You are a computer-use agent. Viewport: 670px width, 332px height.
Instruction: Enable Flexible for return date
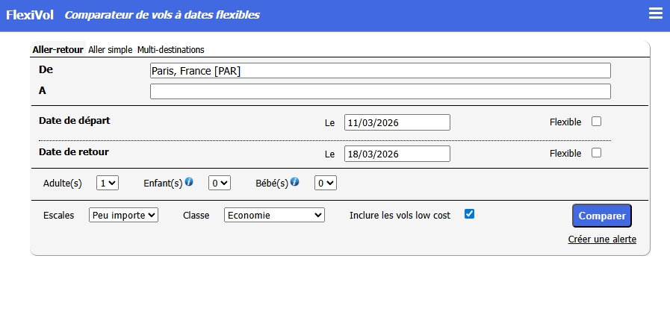pos(596,153)
